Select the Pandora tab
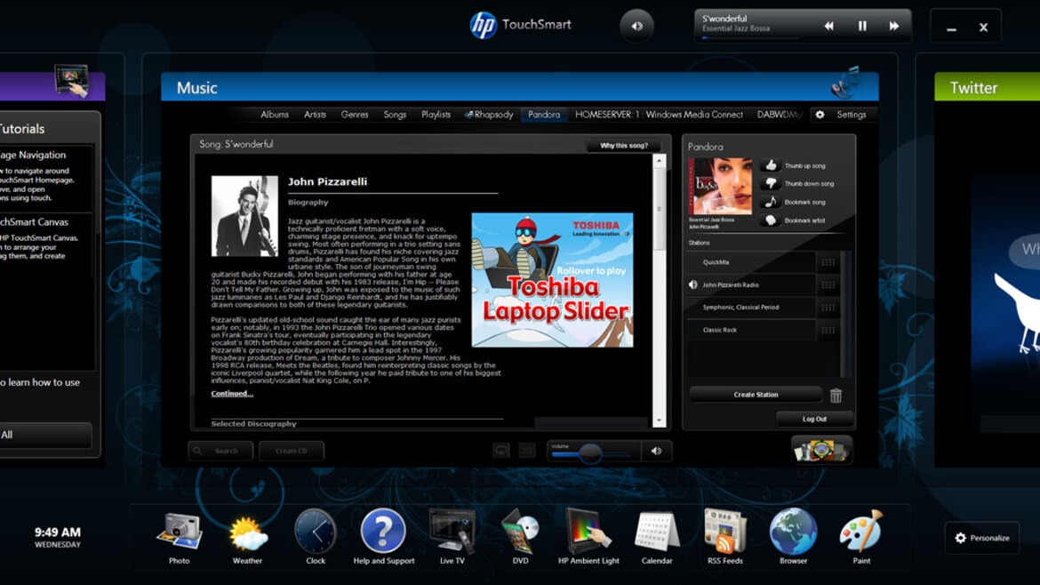1040x585 pixels. click(x=544, y=115)
